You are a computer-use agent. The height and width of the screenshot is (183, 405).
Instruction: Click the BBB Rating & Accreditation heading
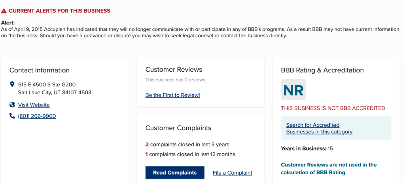[x=322, y=70]
